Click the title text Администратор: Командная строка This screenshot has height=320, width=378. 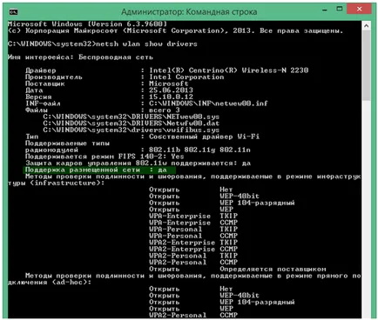point(189,12)
